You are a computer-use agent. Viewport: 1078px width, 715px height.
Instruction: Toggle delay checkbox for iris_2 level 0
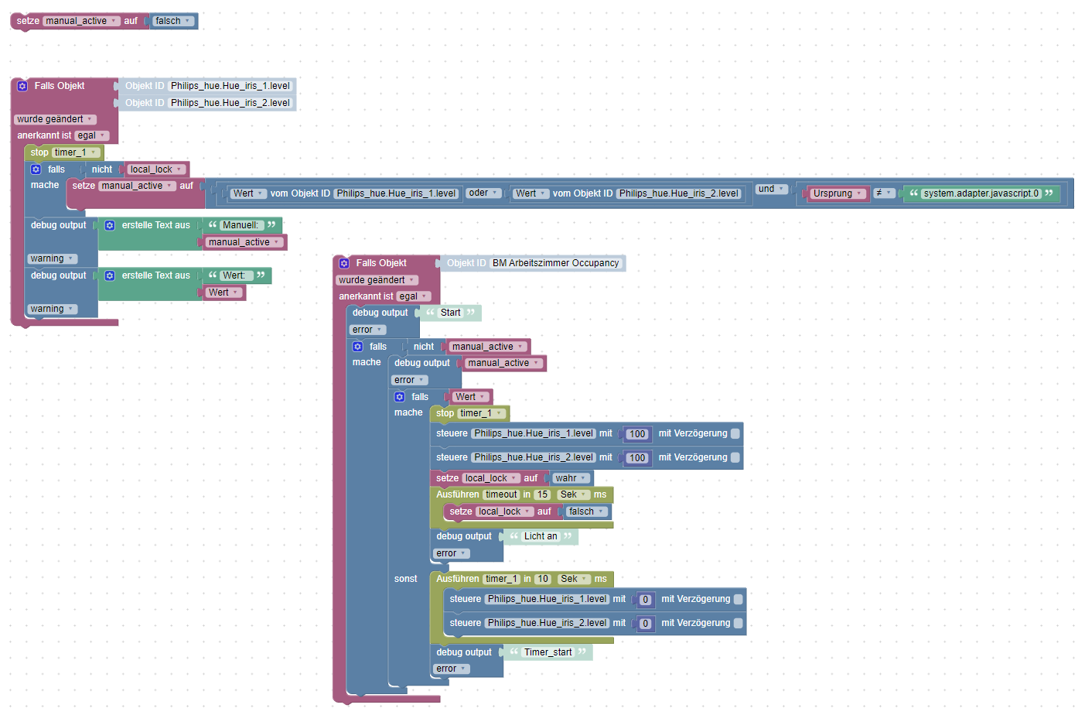739,624
